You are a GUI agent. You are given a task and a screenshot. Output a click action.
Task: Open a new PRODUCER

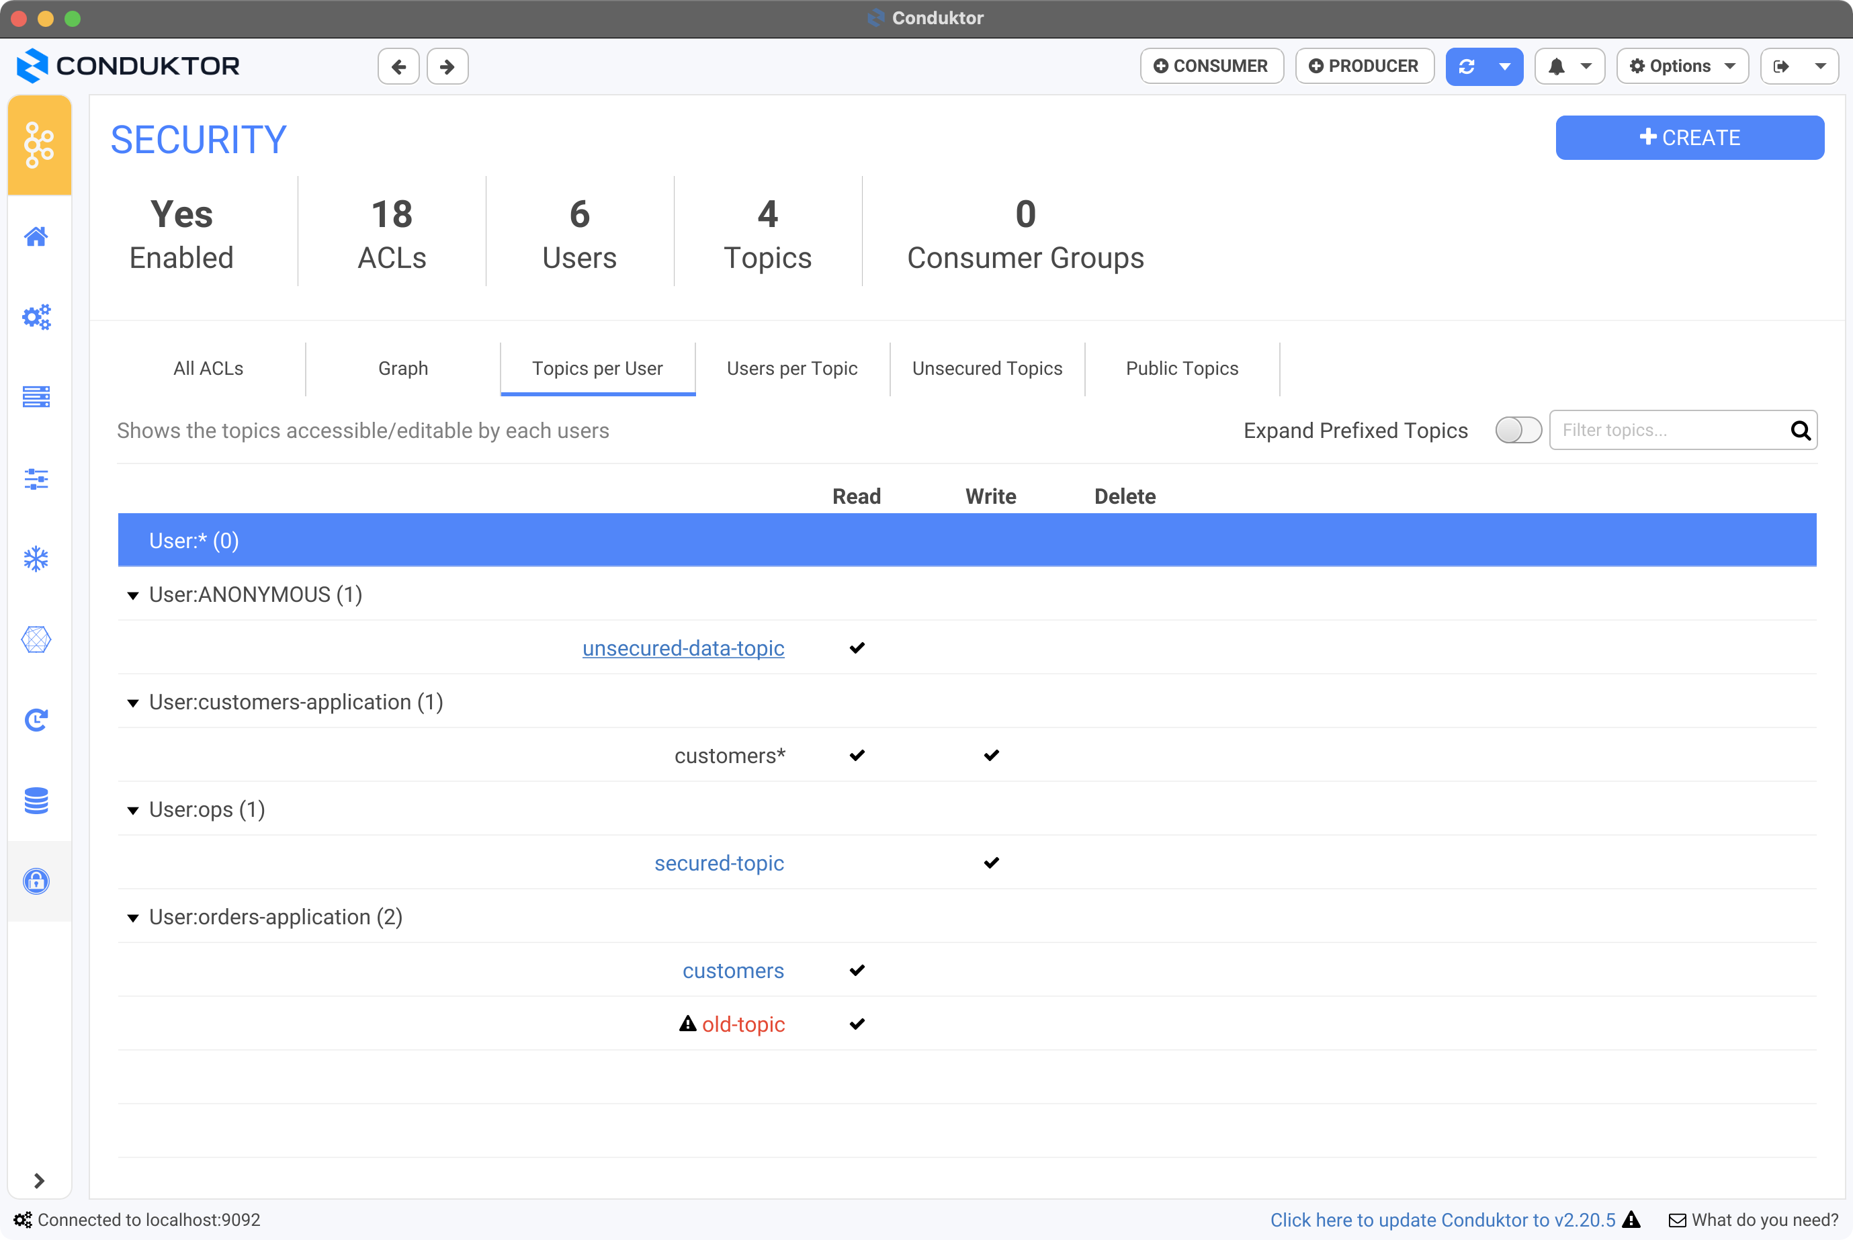pyautogui.click(x=1365, y=67)
